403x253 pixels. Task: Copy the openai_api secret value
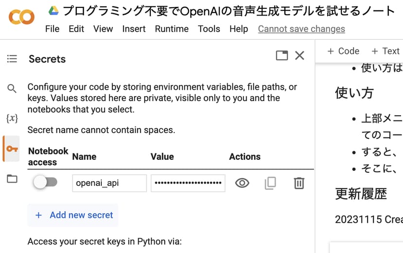click(270, 183)
